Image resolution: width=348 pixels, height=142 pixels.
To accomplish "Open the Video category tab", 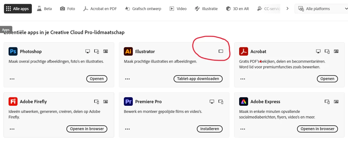I will (x=178, y=9).
